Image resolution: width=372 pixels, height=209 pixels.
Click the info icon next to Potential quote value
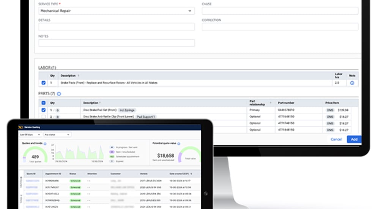tap(179, 144)
